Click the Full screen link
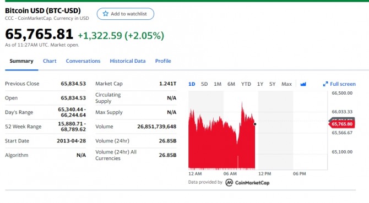This screenshot has height=203, width=369. tap(339, 84)
